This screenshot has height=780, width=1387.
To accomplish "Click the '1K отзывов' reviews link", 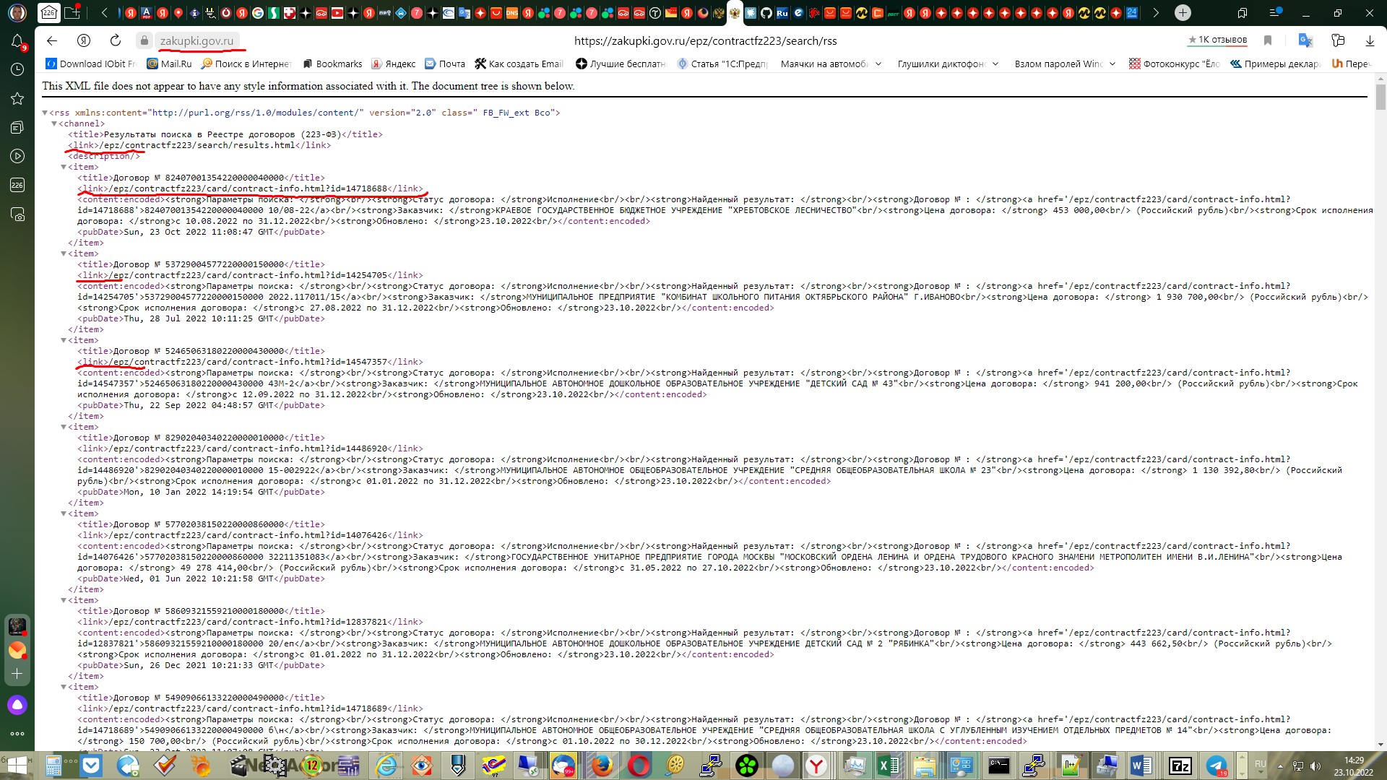I will pos(1217,40).
